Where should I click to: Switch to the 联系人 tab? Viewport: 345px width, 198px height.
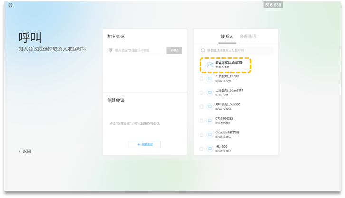coord(227,36)
